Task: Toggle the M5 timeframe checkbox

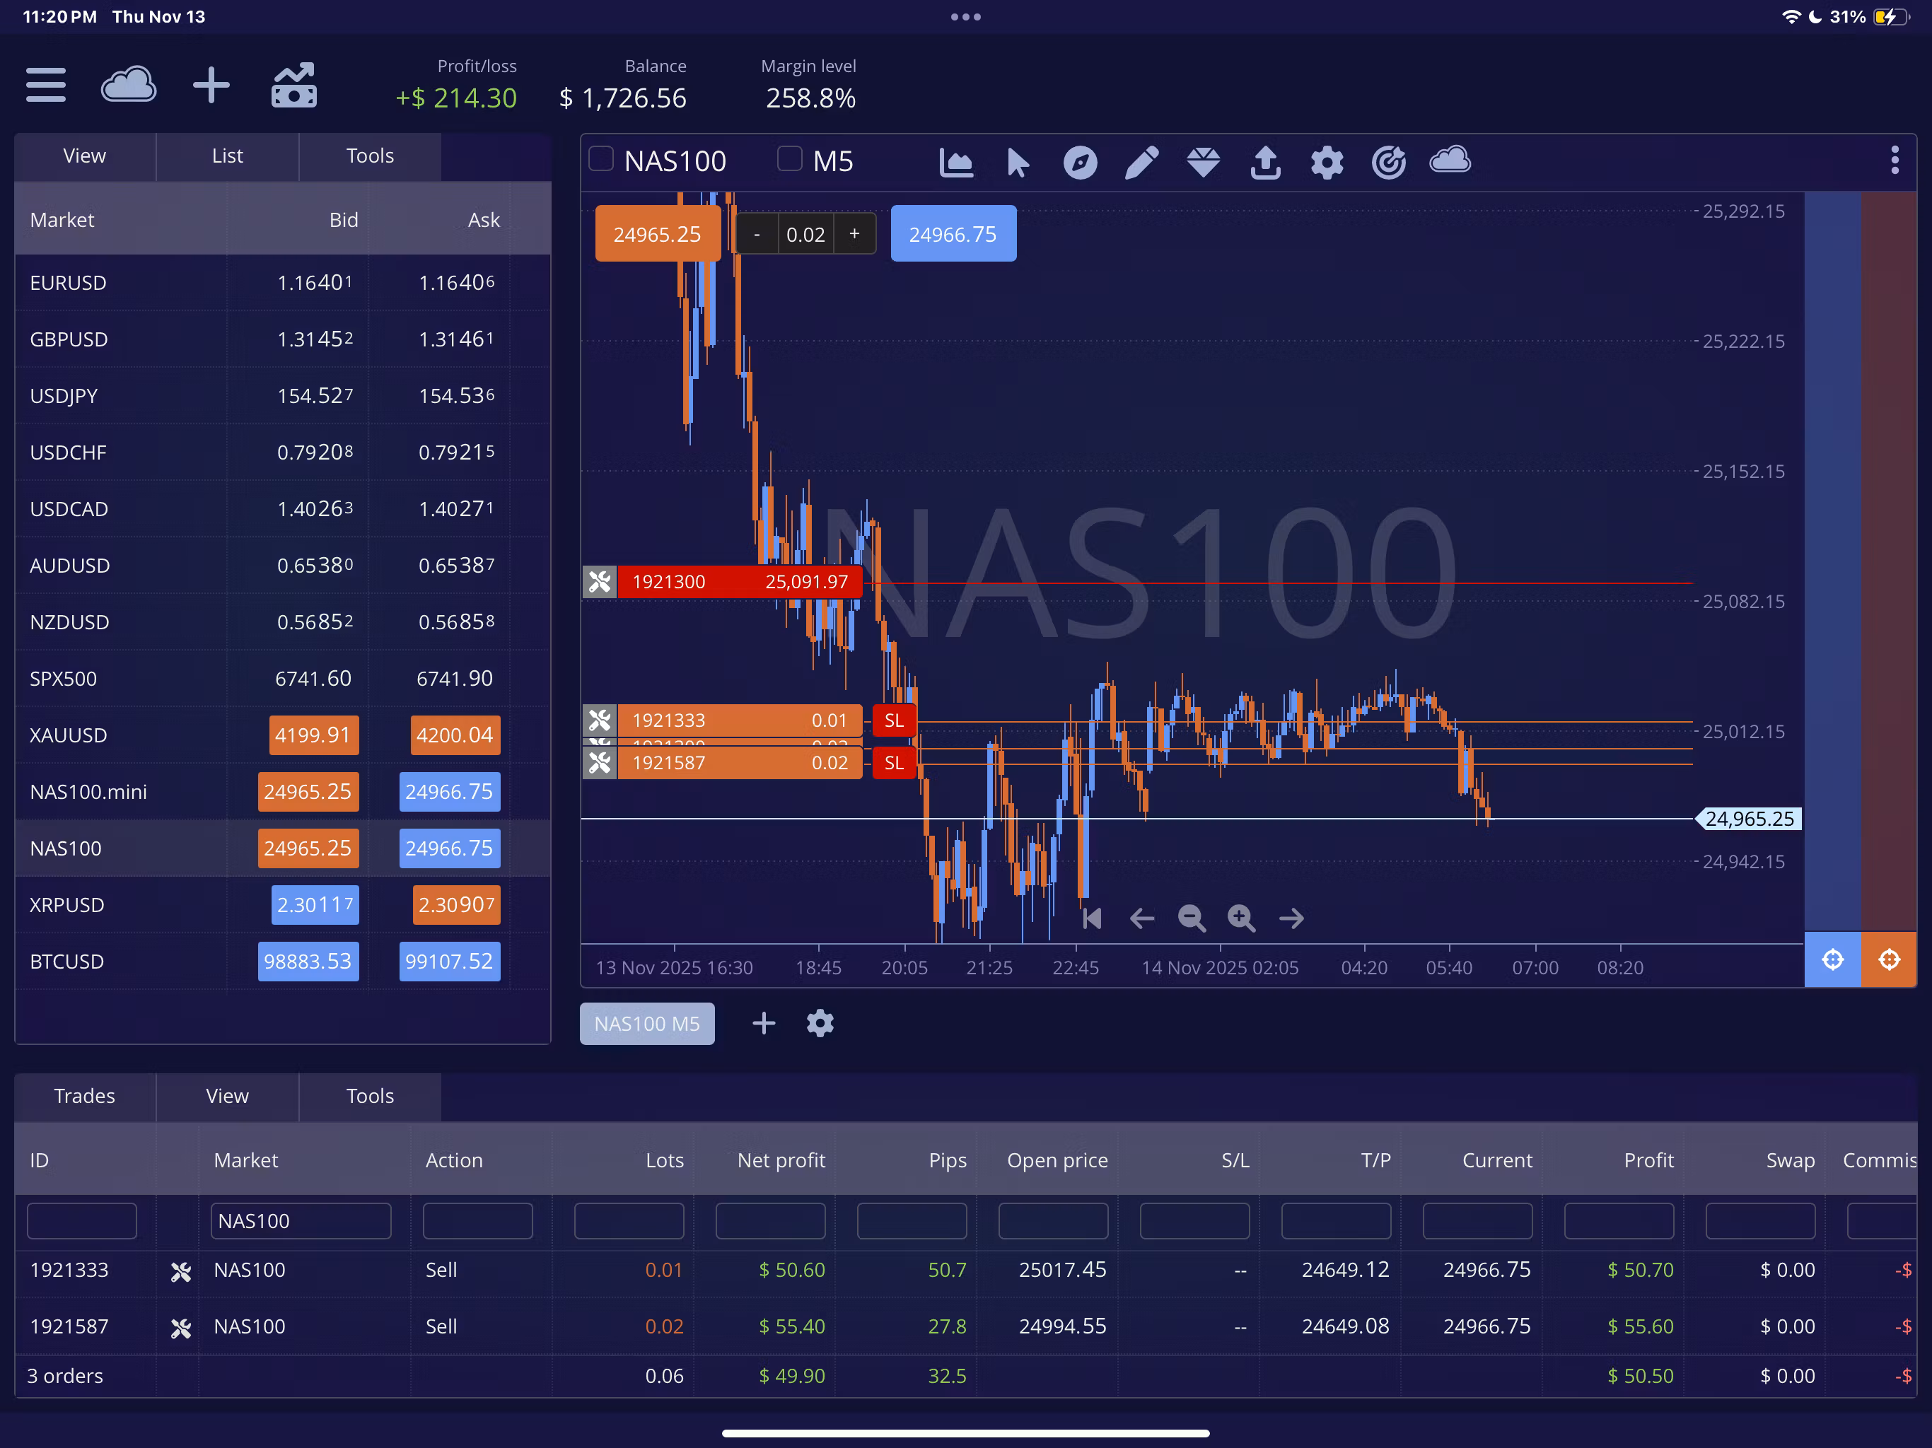Action: point(790,159)
